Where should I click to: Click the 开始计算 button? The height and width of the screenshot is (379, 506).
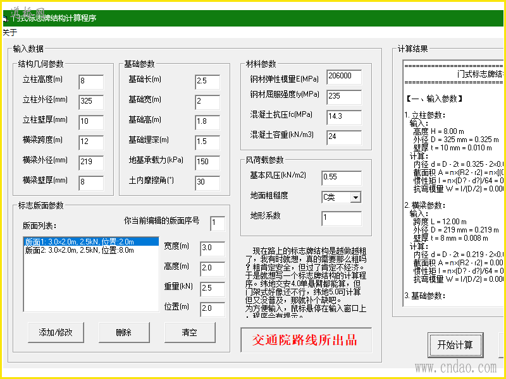[455, 345]
